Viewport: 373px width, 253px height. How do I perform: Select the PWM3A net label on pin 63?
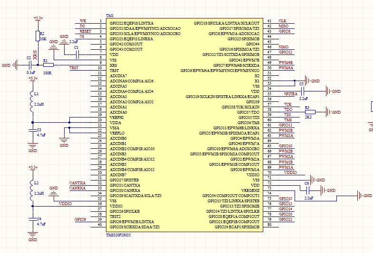coord(286,136)
